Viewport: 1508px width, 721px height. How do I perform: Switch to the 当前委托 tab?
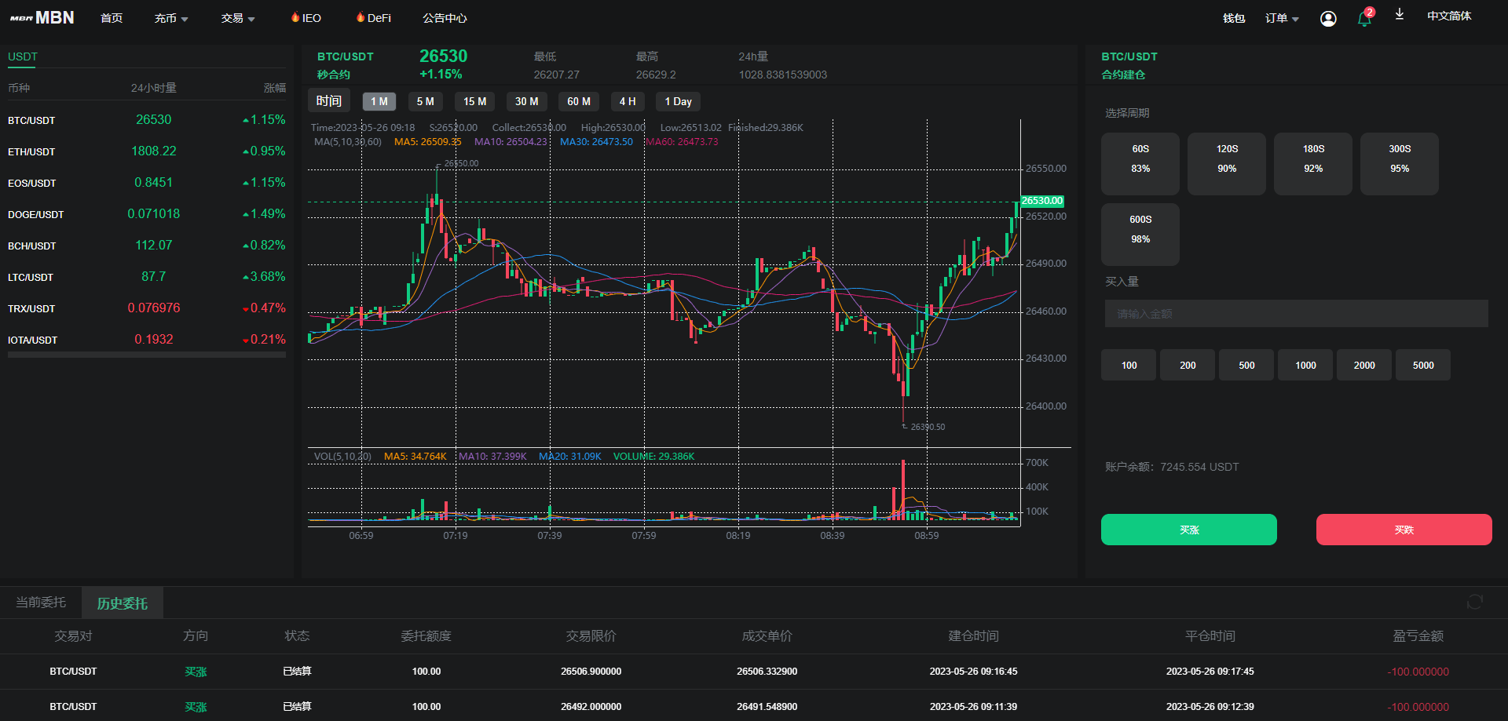coord(40,602)
